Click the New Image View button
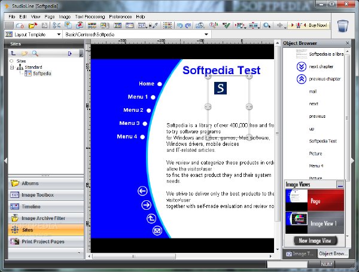Viewport: 359px width, 272px height. tap(315, 241)
